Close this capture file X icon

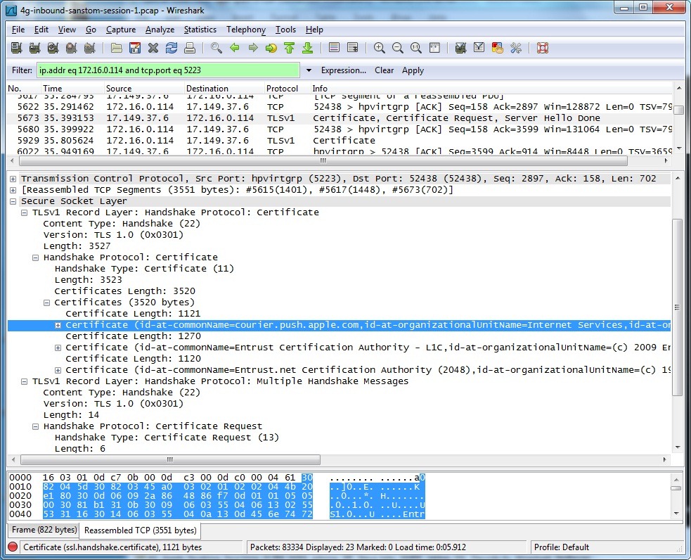tap(153, 48)
